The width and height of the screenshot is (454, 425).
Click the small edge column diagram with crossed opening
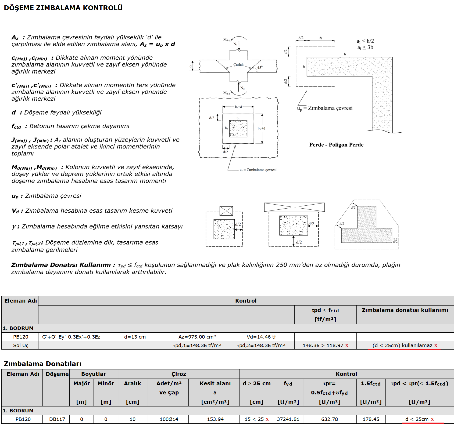pos(224,226)
